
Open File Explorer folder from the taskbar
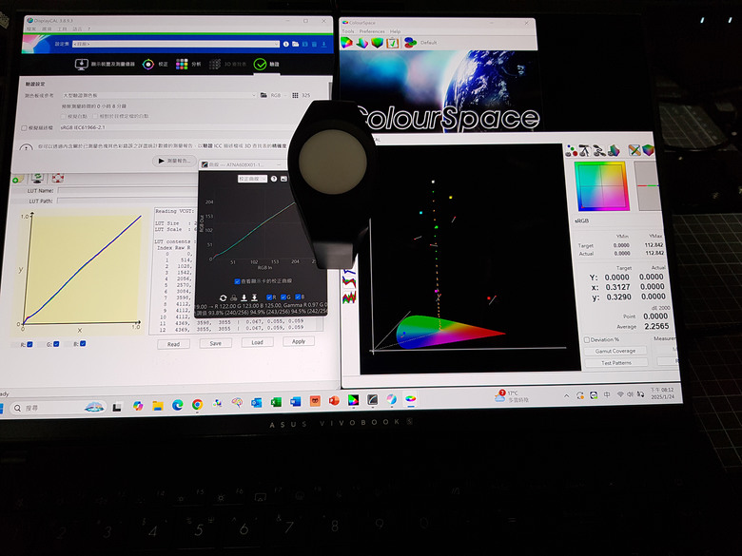[x=158, y=405]
